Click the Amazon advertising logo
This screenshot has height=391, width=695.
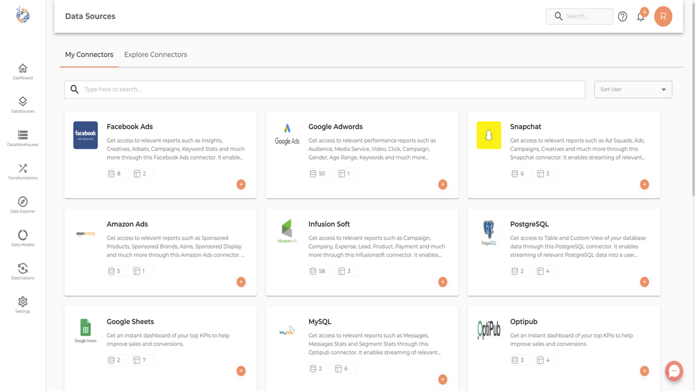(x=85, y=234)
